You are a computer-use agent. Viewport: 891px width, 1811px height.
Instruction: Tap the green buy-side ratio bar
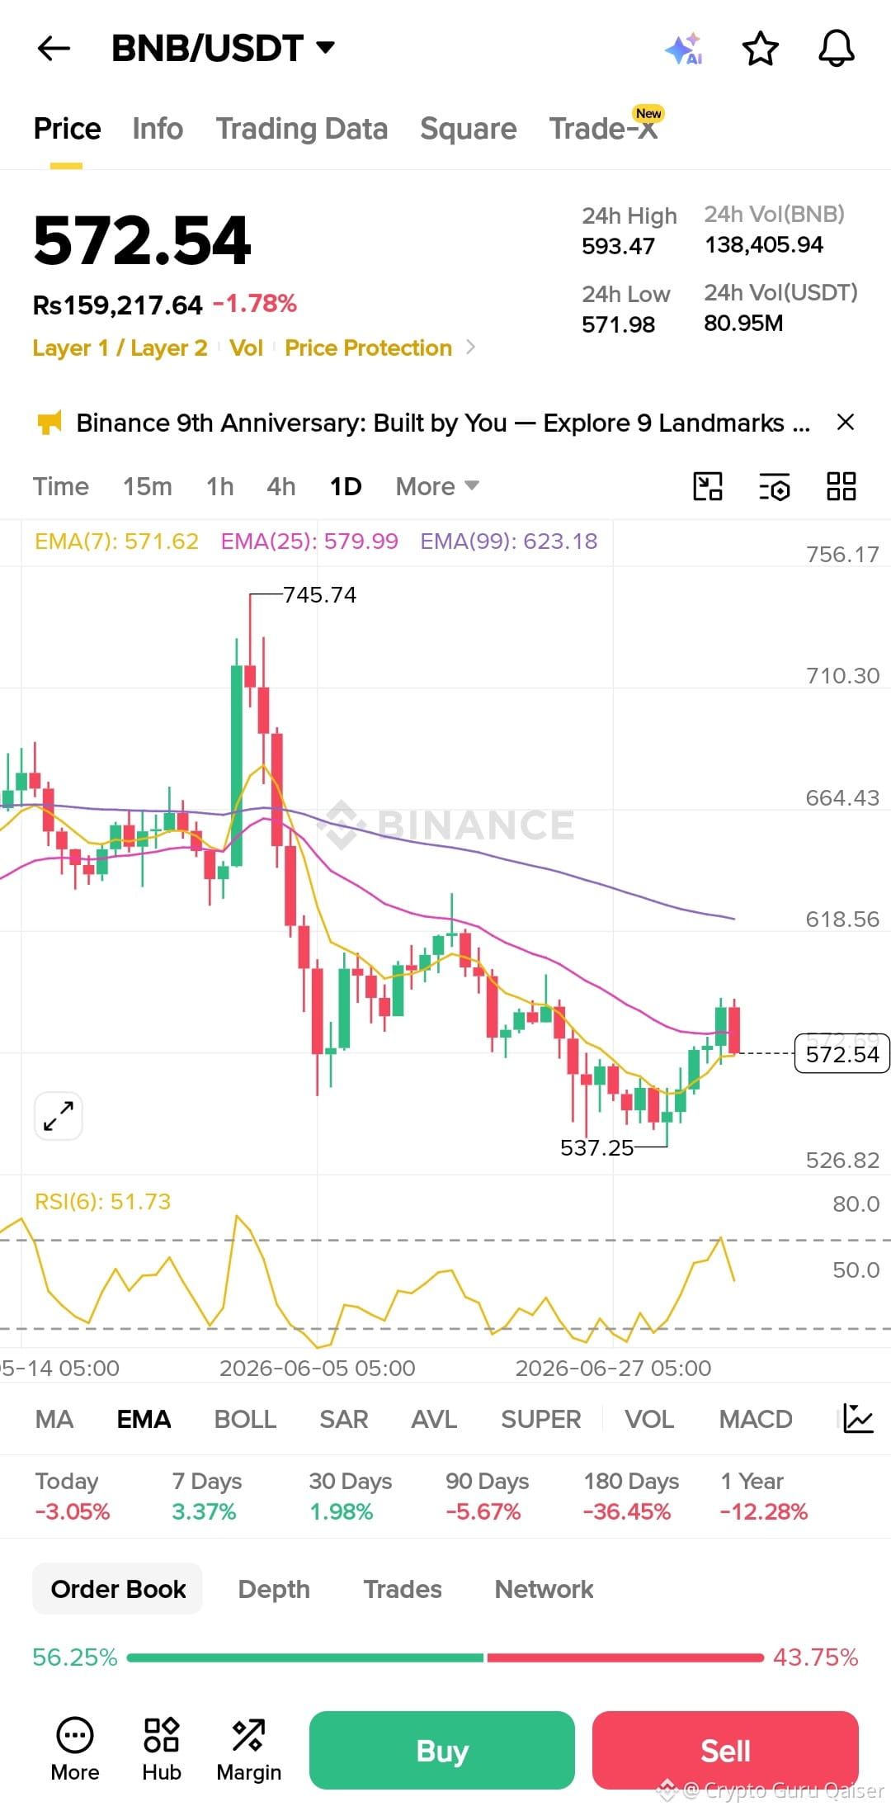click(305, 1657)
